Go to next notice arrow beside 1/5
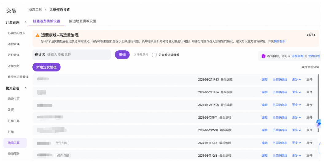The width and height of the screenshot is (330, 167). pos(315,35)
